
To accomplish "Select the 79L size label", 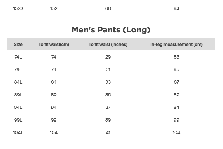I will pos(18,69).
